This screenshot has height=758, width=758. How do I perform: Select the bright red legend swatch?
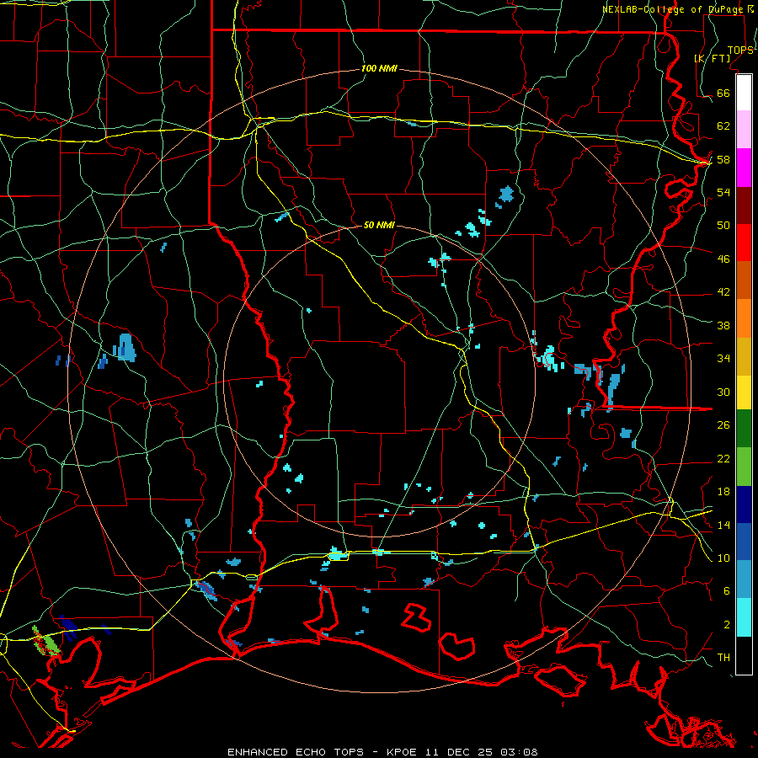(x=744, y=243)
